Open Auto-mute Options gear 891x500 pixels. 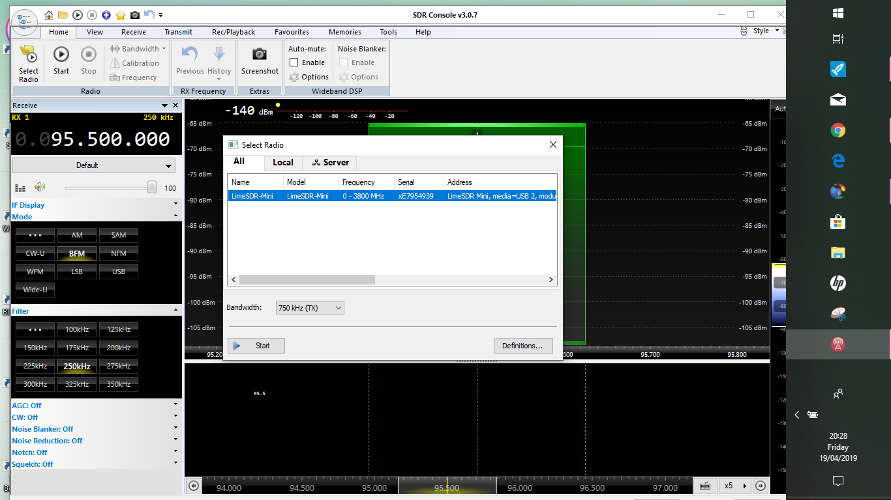[309, 77]
